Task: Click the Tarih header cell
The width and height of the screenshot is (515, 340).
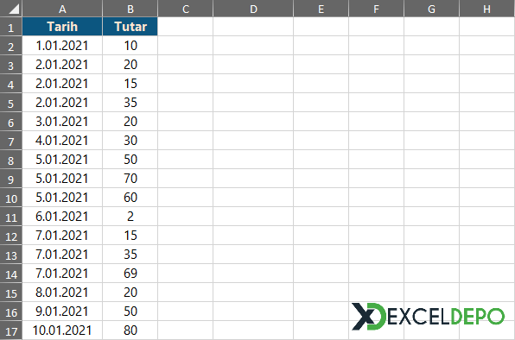Action: coord(62,27)
